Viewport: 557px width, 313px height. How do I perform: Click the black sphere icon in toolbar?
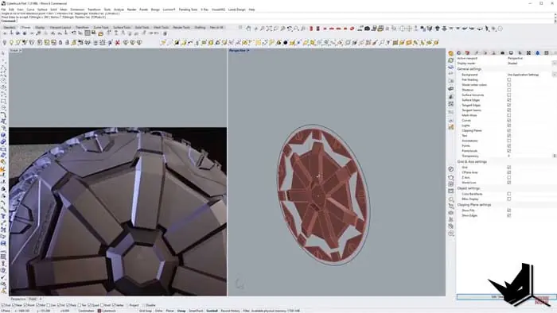285,43
